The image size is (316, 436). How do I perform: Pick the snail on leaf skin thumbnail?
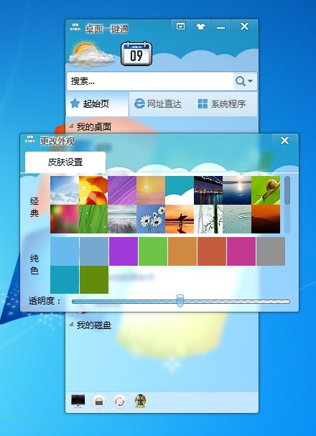(266, 190)
